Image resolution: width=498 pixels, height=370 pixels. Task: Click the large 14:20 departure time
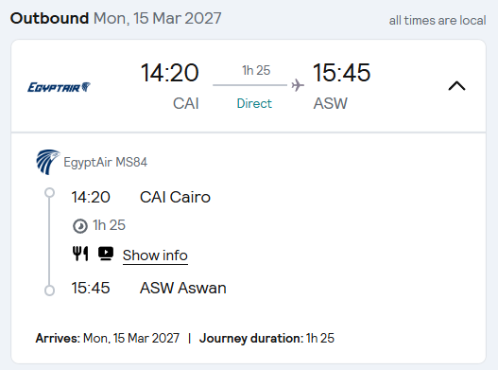pos(169,73)
